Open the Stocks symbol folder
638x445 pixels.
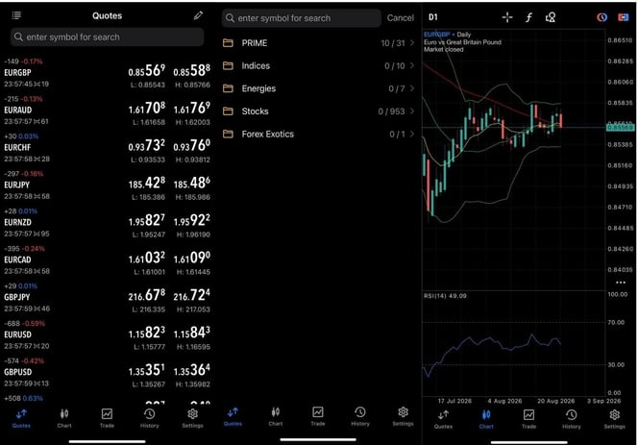319,111
